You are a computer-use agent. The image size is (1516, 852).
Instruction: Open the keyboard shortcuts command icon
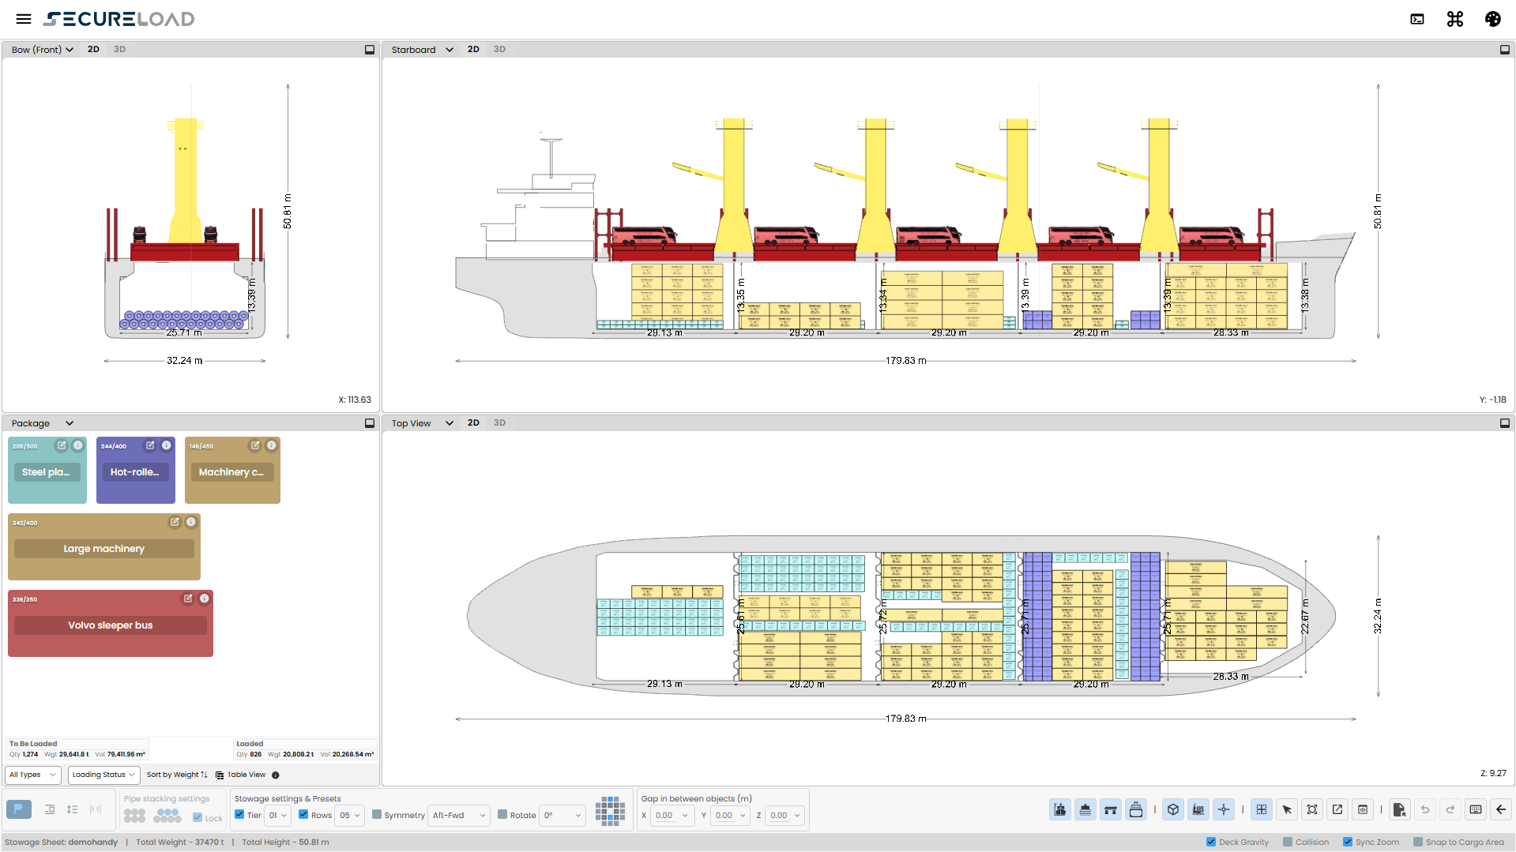(1454, 19)
